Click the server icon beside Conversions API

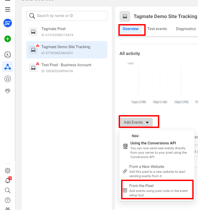coord(125,146)
